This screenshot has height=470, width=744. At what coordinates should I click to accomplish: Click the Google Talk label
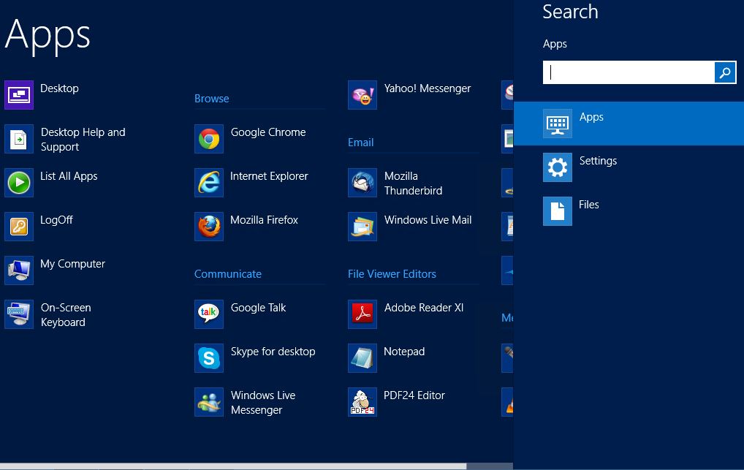pos(258,308)
